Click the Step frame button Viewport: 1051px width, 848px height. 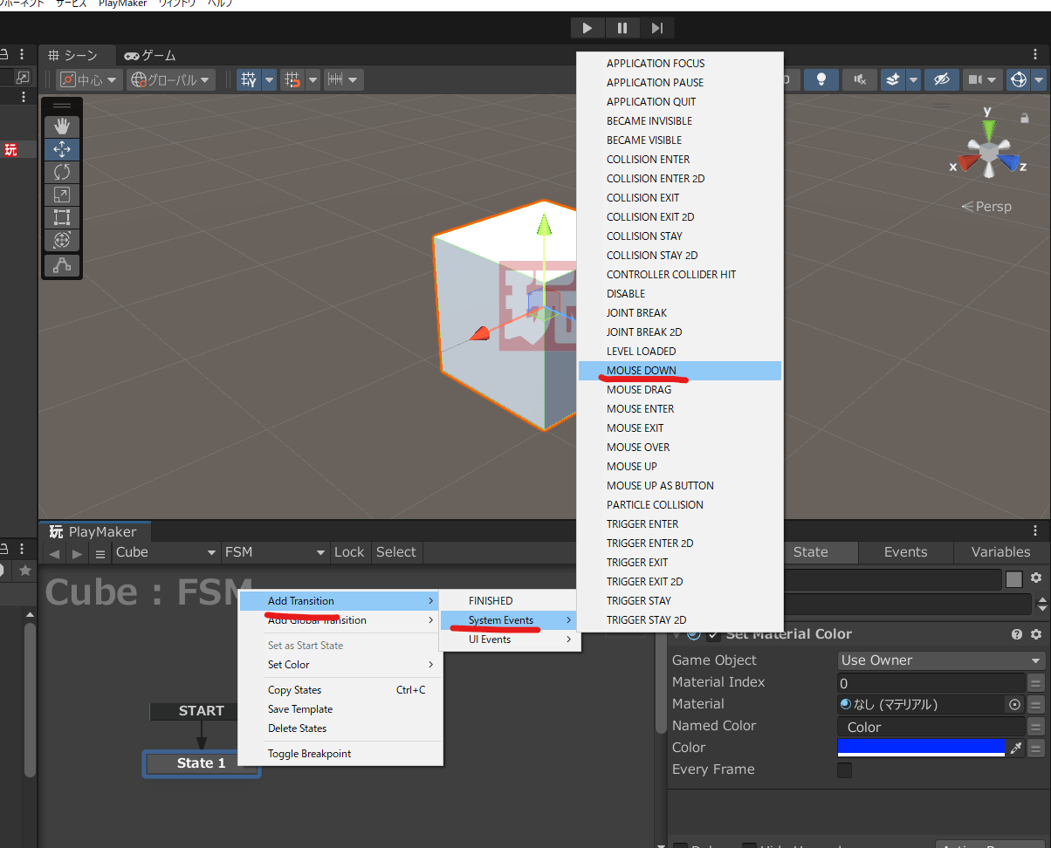[657, 28]
